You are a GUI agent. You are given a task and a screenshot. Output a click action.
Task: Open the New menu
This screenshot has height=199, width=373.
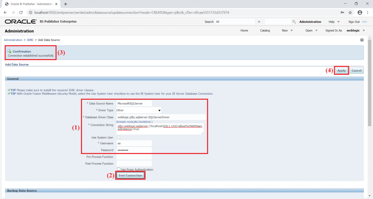pyautogui.click(x=287, y=30)
